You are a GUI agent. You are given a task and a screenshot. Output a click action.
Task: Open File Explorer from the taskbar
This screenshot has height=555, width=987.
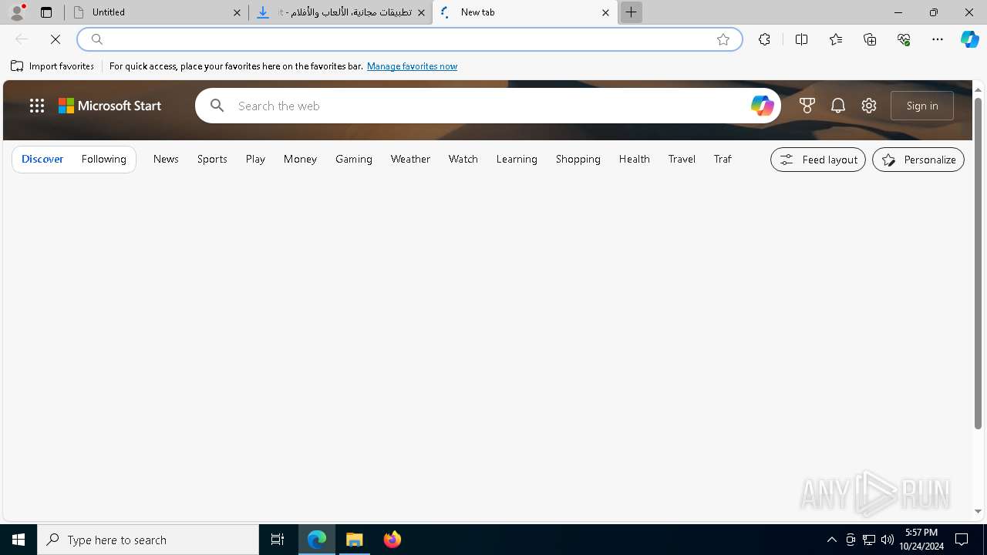tap(355, 540)
